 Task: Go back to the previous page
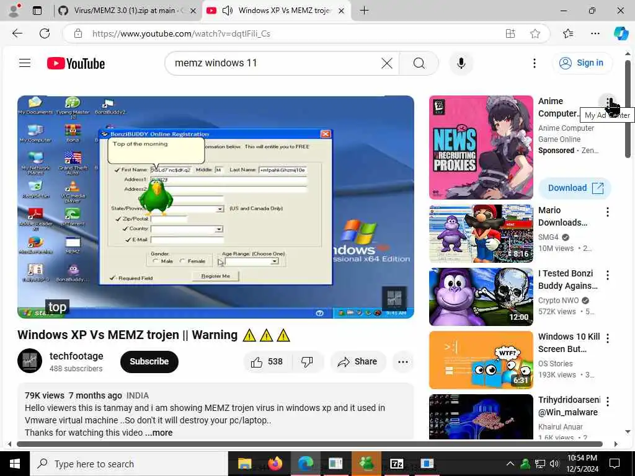pos(17,33)
